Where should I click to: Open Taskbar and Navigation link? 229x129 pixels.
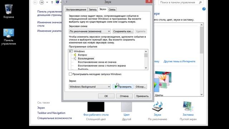click(x=51, y=113)
